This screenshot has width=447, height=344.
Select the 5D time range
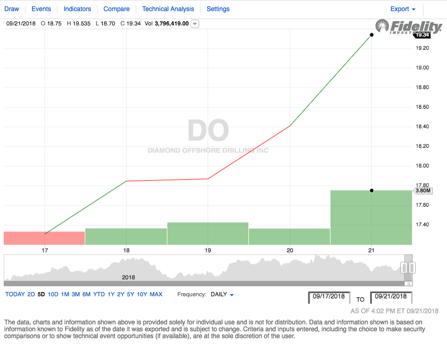tap(41, 294)
